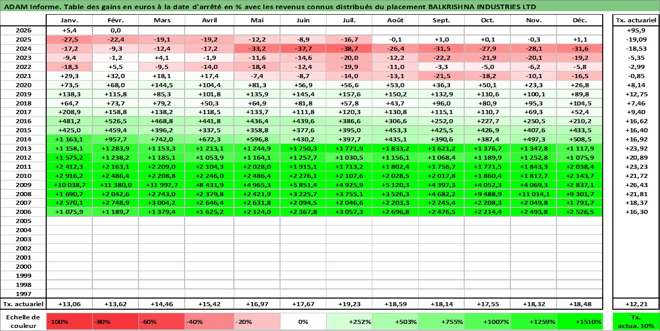Select the -19,09 actuarial rate for 2025
The image size is (660, 331).
point(636,40)
